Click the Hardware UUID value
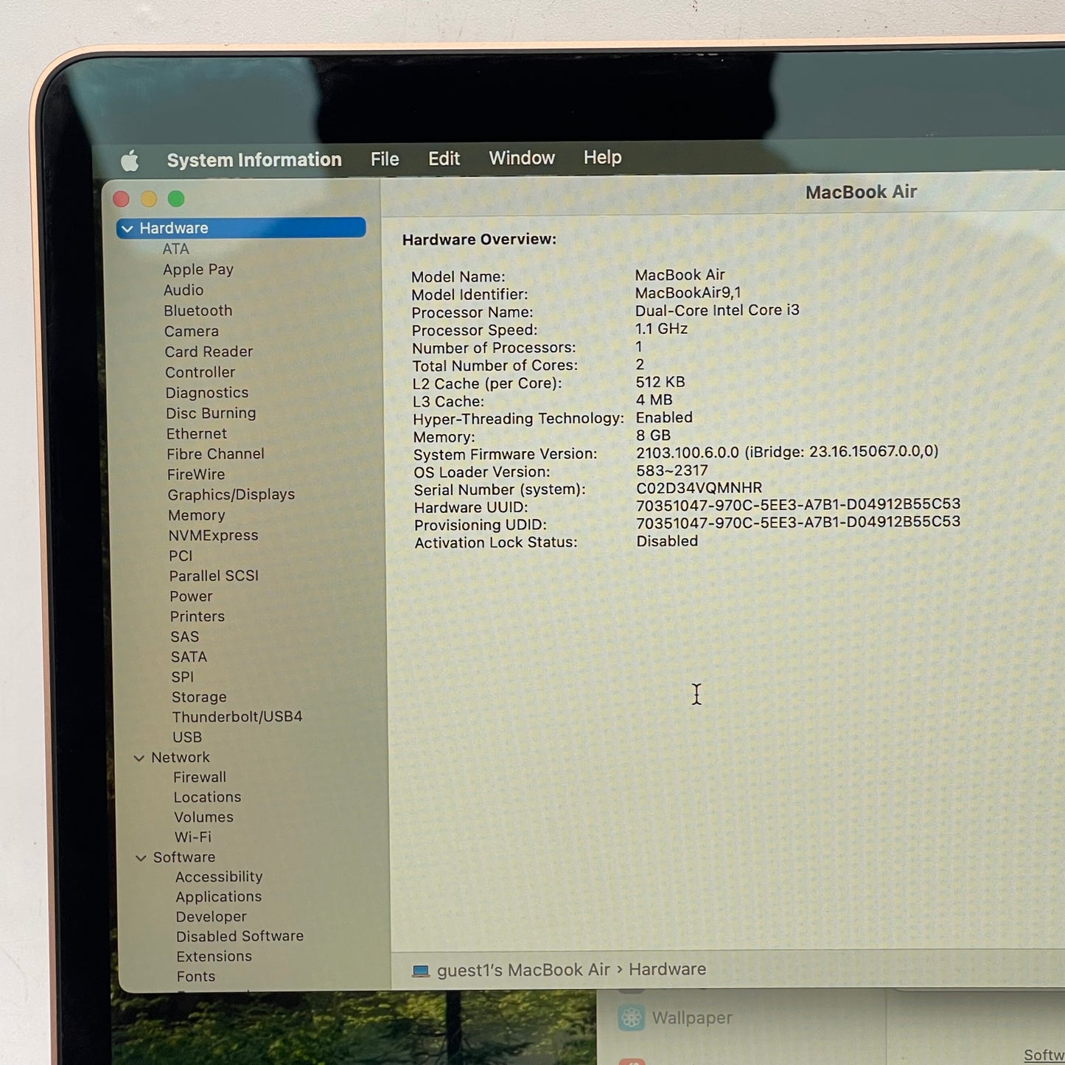1065x1065 pixels. pyautogui.click(x=798, y=505)
